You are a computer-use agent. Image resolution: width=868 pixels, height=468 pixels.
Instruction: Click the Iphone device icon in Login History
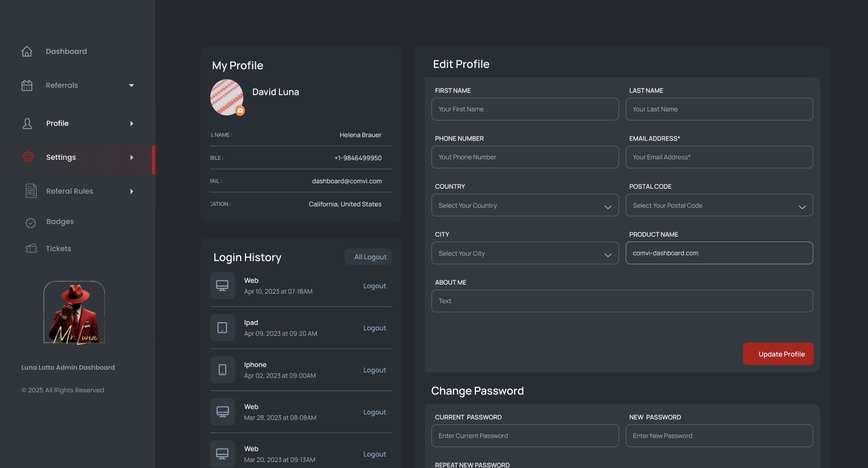tap(222, 370)
